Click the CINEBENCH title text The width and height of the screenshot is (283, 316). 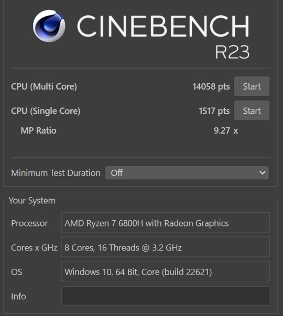[163, 26]
